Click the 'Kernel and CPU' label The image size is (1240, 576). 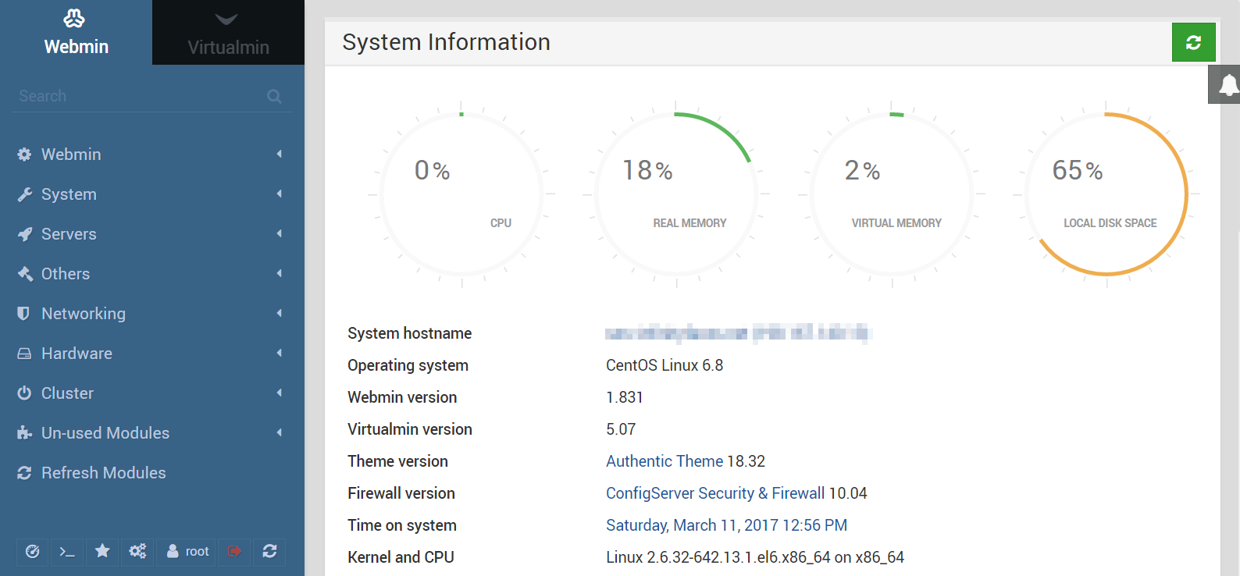[401, 557]
